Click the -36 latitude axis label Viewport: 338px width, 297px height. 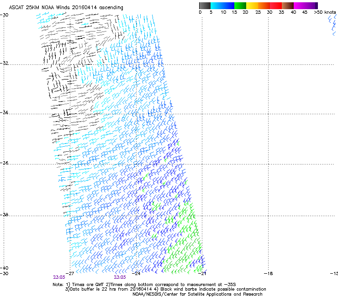point(4,163)
